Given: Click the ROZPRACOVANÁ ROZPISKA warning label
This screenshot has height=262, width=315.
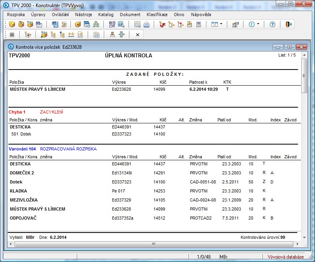Looking at the screenshot, I should point(68,149).
